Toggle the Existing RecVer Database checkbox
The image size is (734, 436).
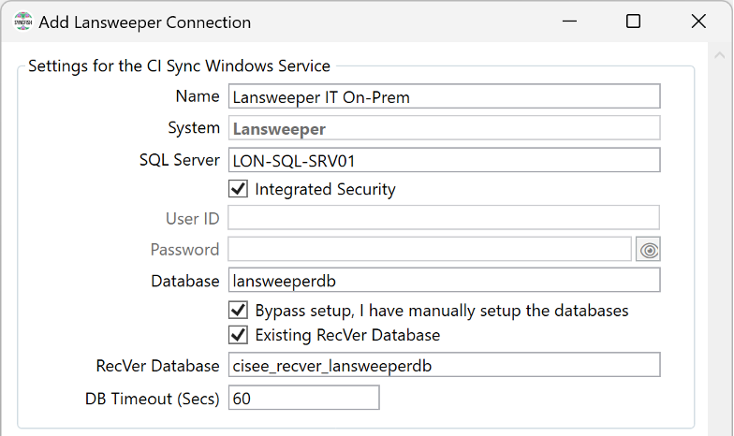[x=238, y=335]
